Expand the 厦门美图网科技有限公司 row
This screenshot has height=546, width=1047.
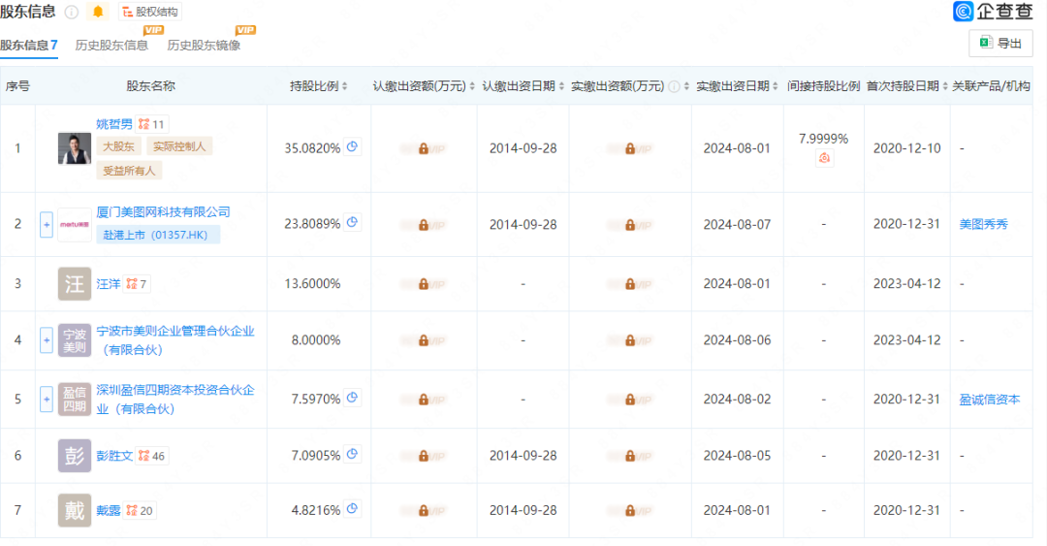[46, 224]
